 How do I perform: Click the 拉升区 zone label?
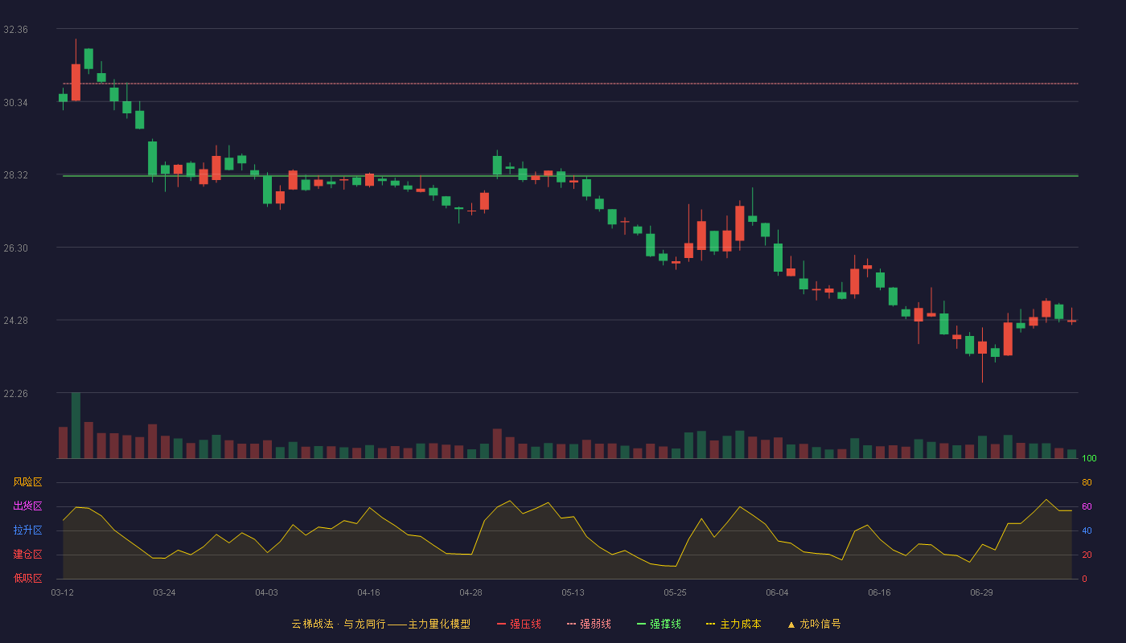(27, 530)
